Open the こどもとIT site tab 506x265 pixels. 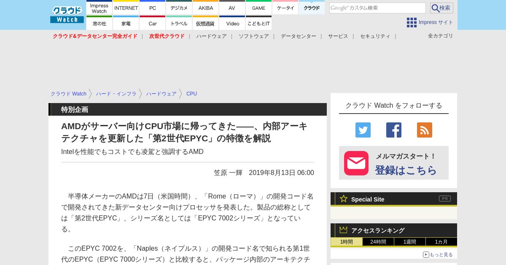(x=259, y=23)
